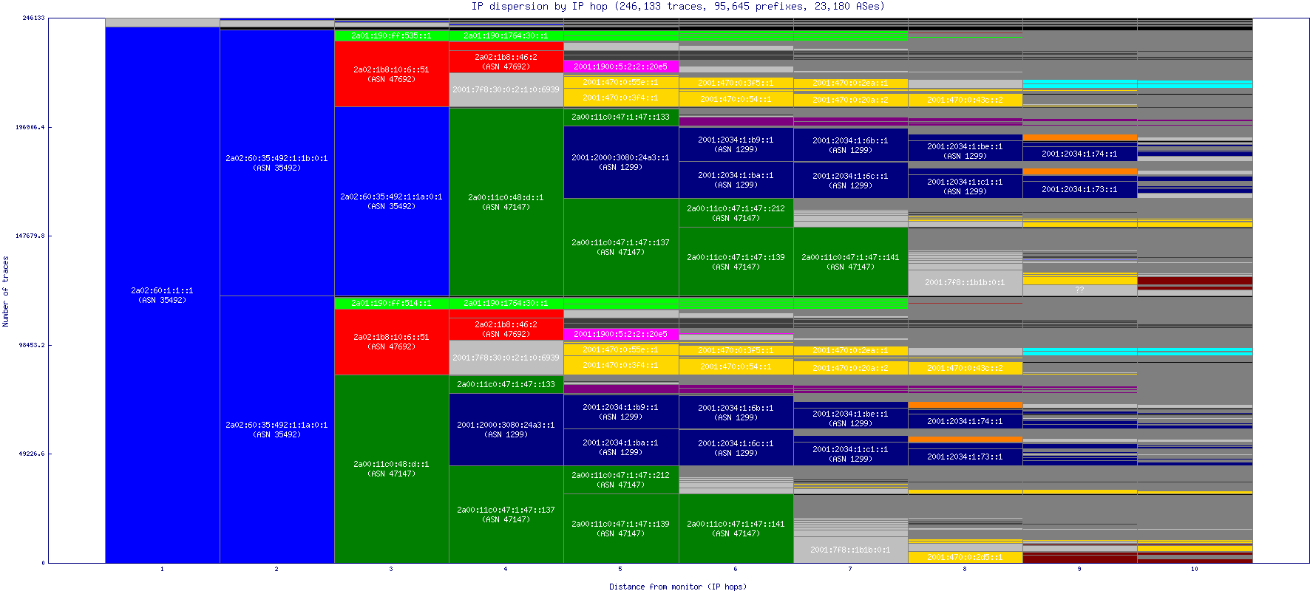
Task: Select the 49226.6 y-axis tick value
Action: 32,454
